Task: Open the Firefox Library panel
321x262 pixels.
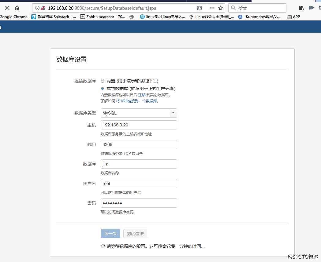Action: [x=301, y=8]
